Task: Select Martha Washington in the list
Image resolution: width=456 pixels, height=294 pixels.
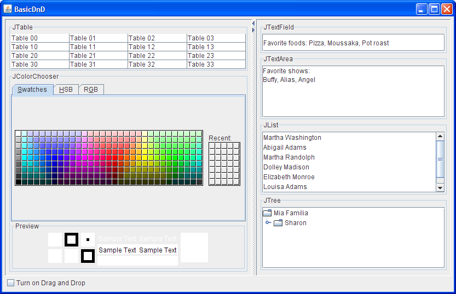Action: 292,138
